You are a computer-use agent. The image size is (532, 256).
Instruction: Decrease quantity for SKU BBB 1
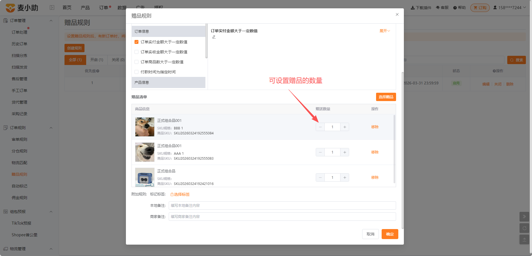320,127
